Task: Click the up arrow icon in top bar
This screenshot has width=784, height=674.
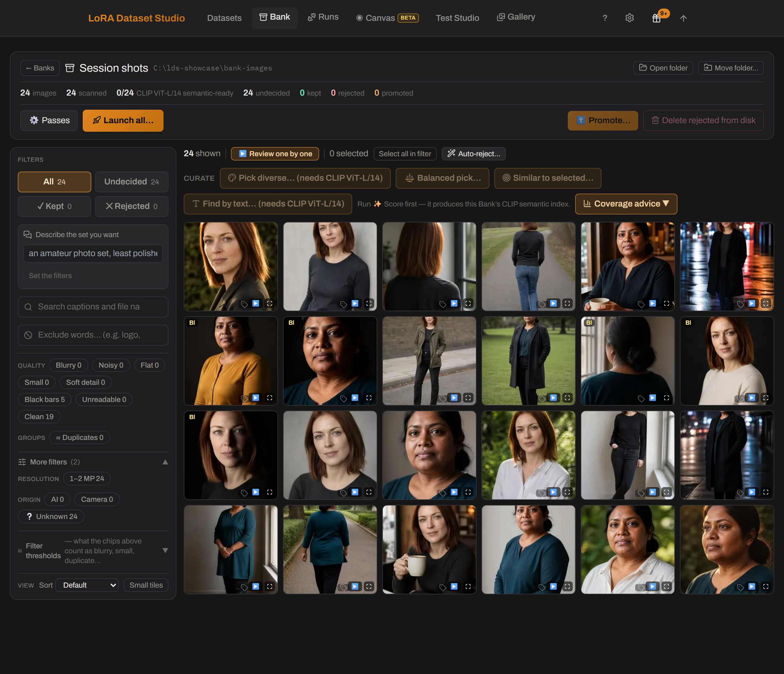Action: pos(683,18)
